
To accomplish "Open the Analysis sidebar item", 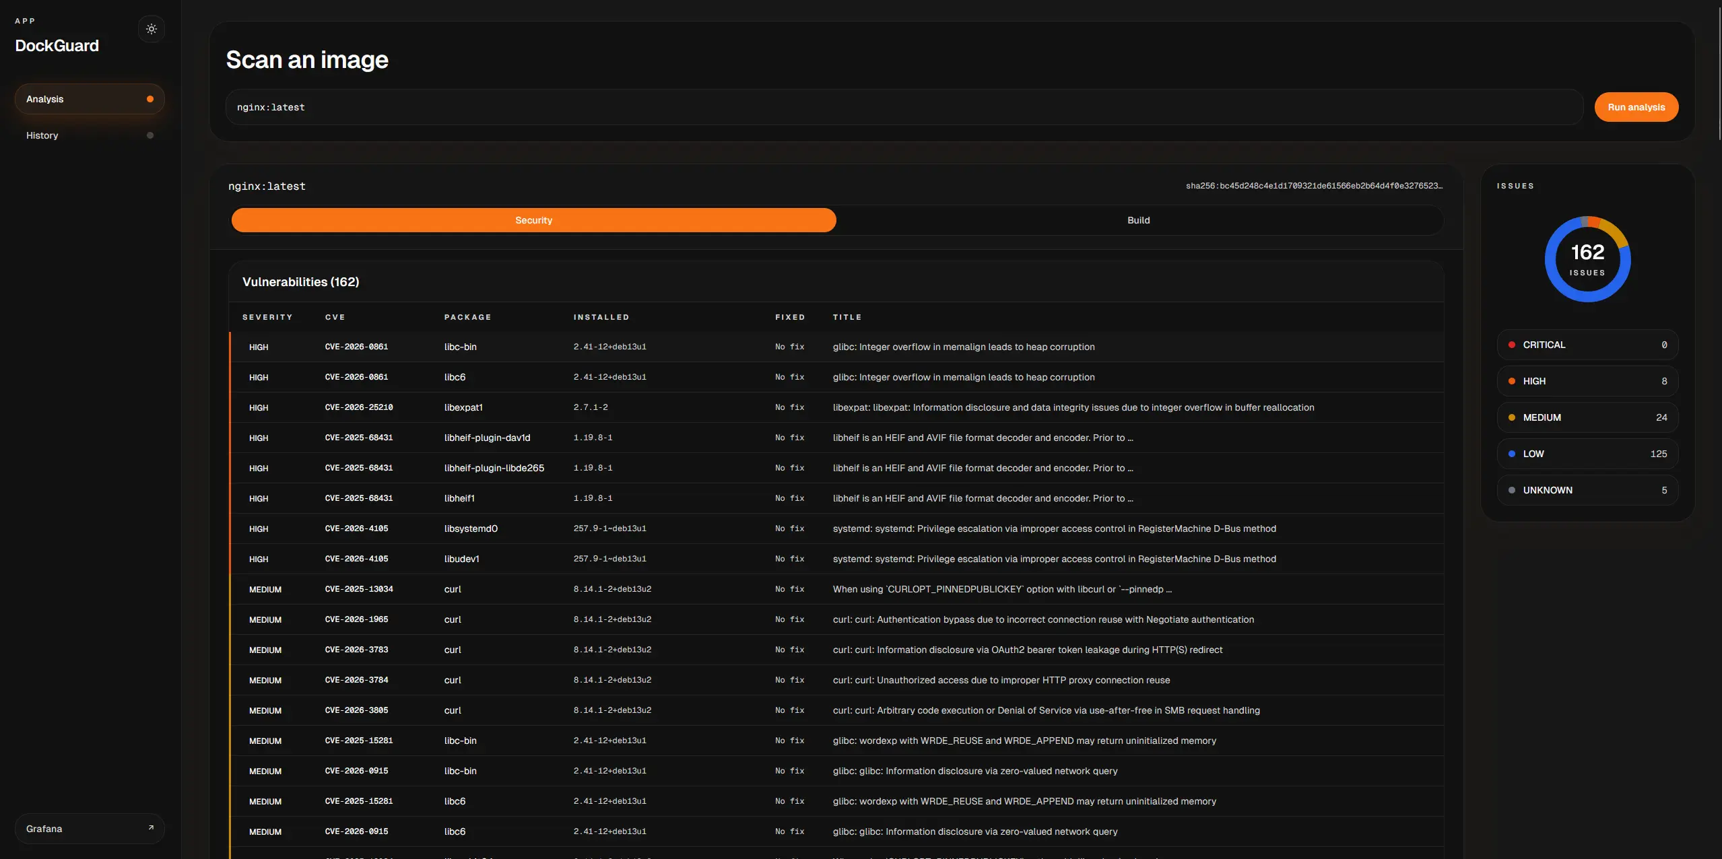I will point(90,99).
